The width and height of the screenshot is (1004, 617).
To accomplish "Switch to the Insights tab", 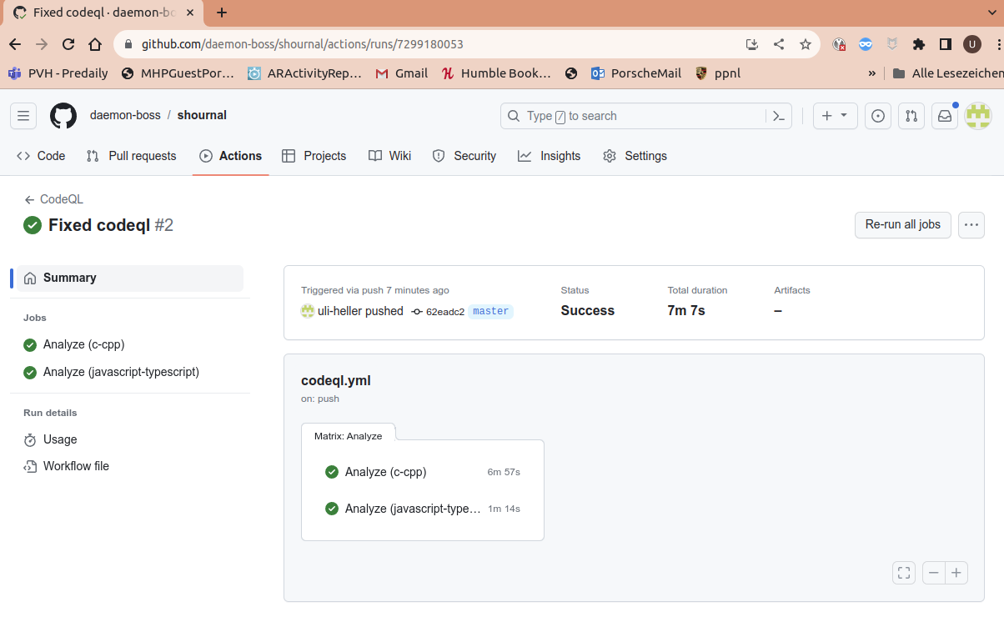I will pos(549,156).
